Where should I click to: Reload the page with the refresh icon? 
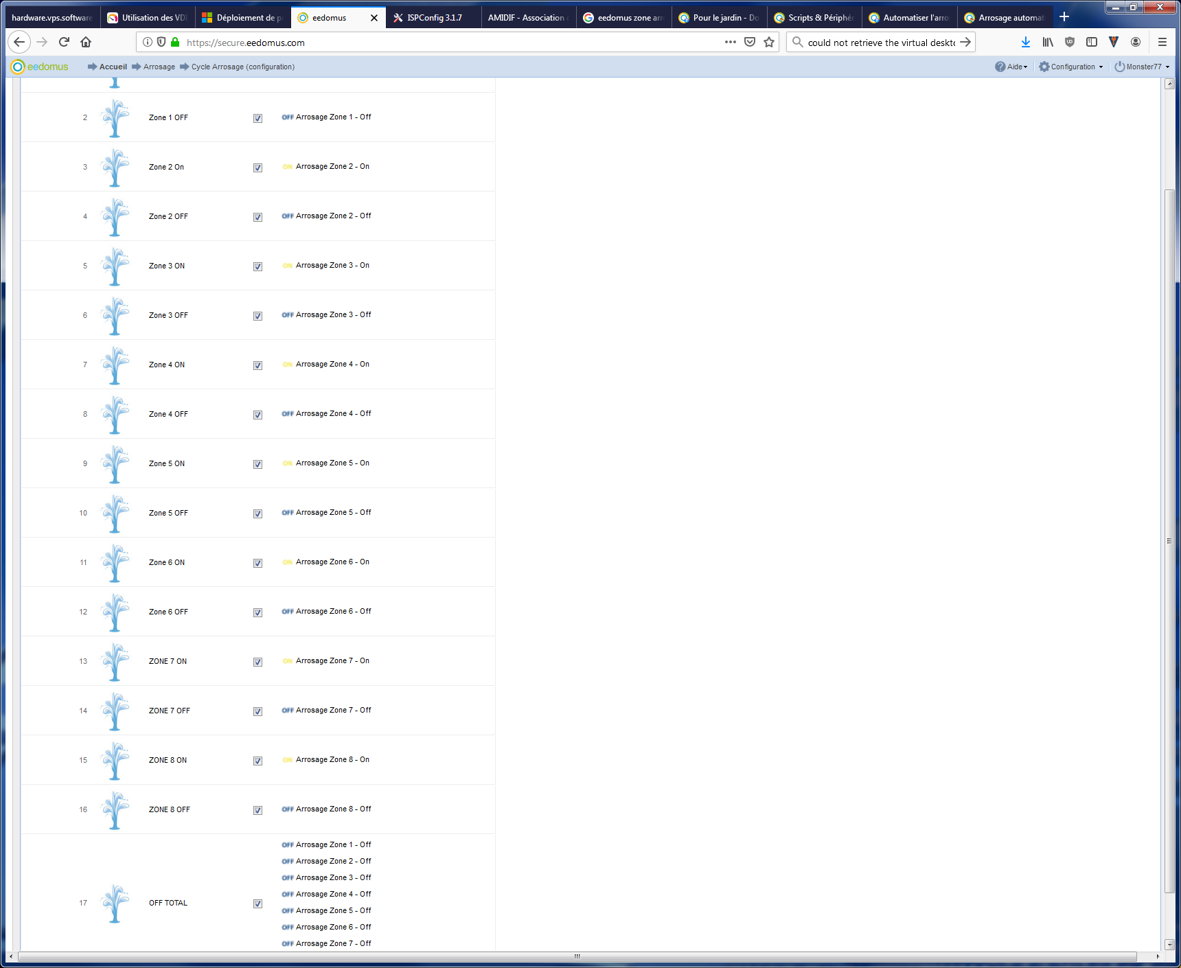(64, 42)
